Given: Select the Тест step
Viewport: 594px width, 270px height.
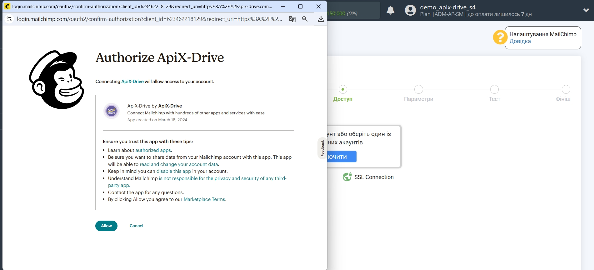Looking at the screenshot, I should [494, 99].
